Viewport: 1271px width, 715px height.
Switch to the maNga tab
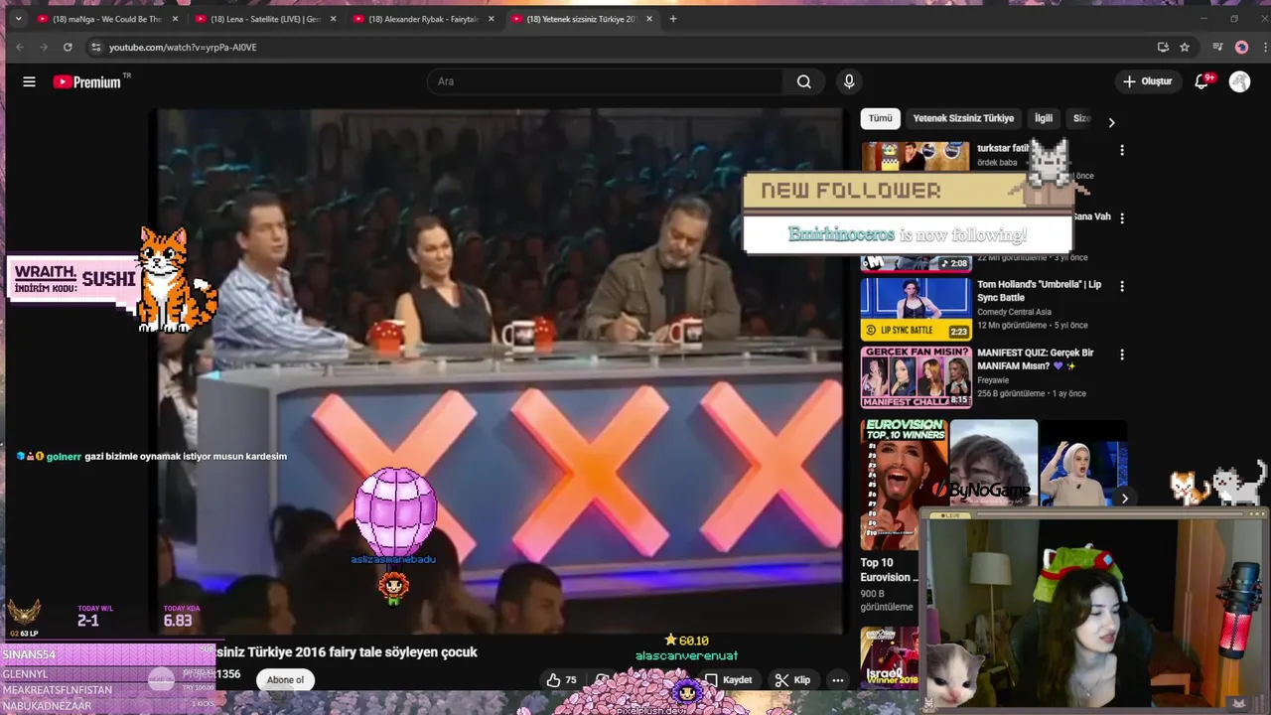107,19
